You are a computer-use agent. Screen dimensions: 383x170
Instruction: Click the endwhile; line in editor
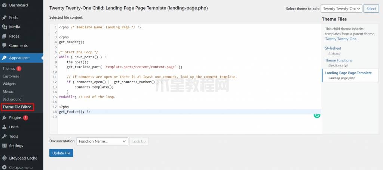pyautogui.click(x=87, y=97)
